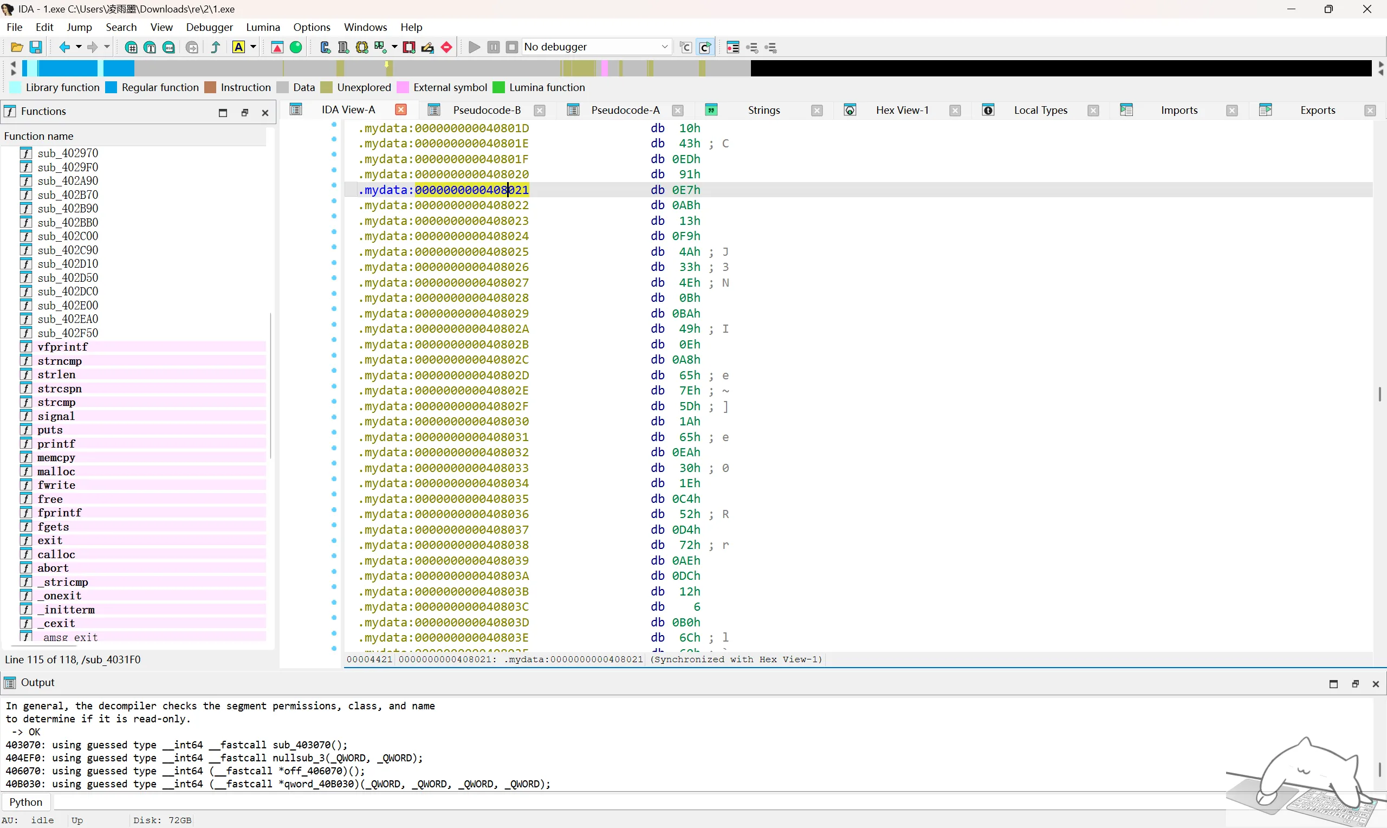This screenshot has width=1387, height=828.
Task: Toggle the breakpoint list icon with red dot
Action: pyautogui.click(x=733, y=48)
